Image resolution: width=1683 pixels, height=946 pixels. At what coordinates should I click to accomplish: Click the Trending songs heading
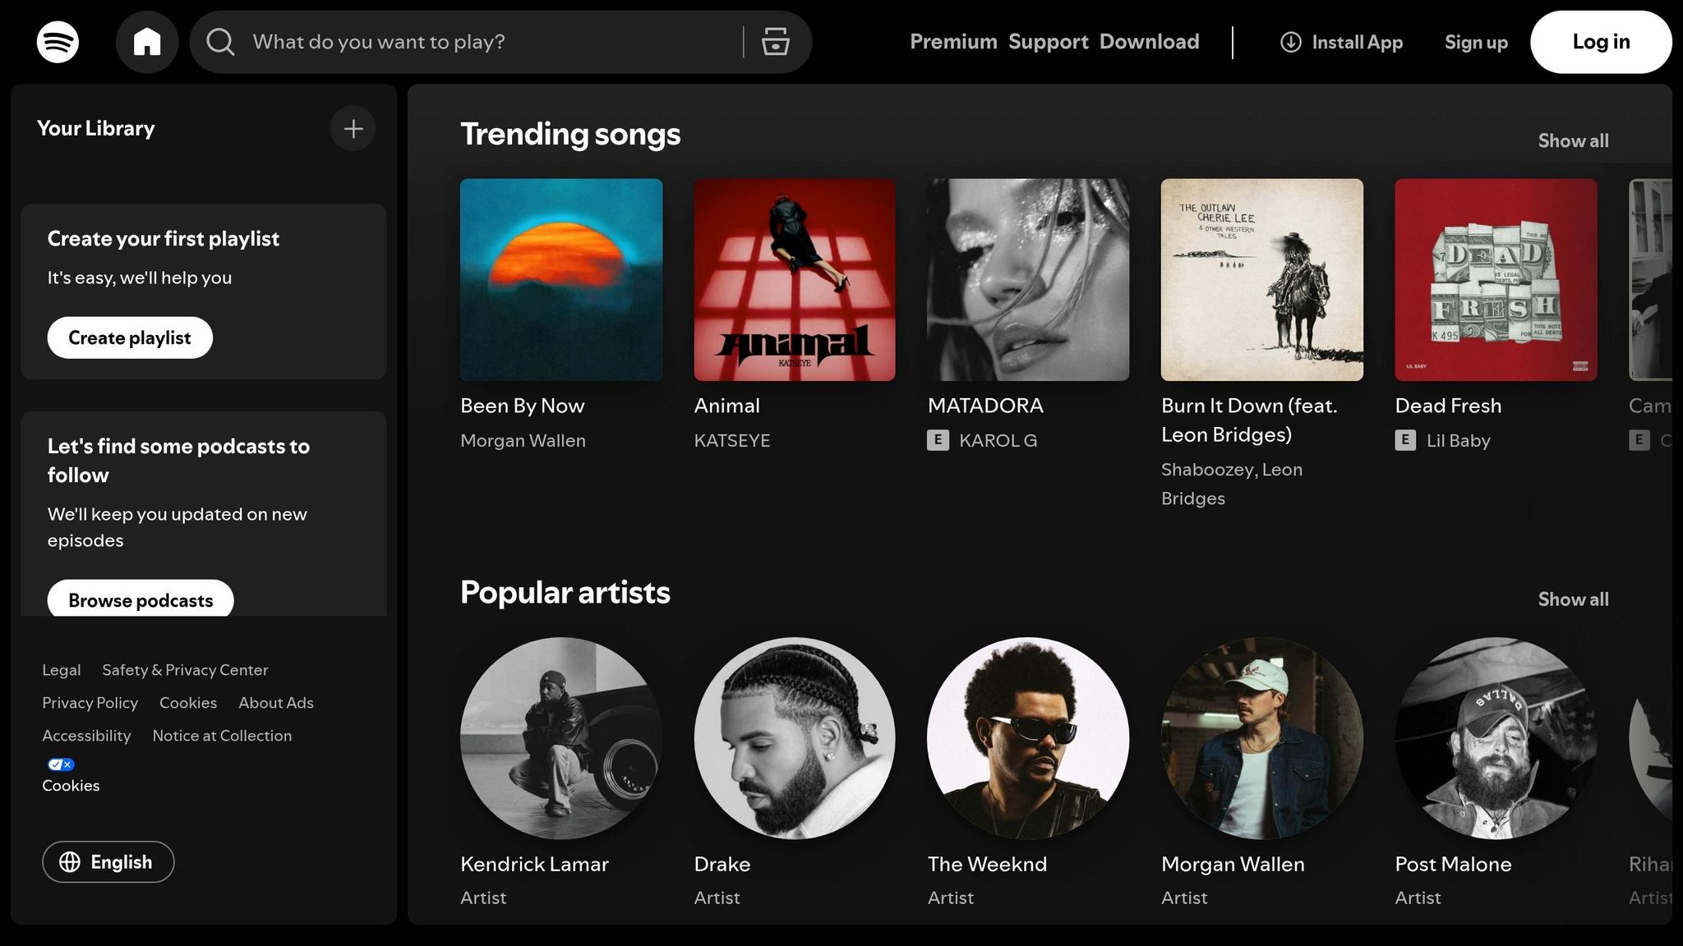(570, 134)
